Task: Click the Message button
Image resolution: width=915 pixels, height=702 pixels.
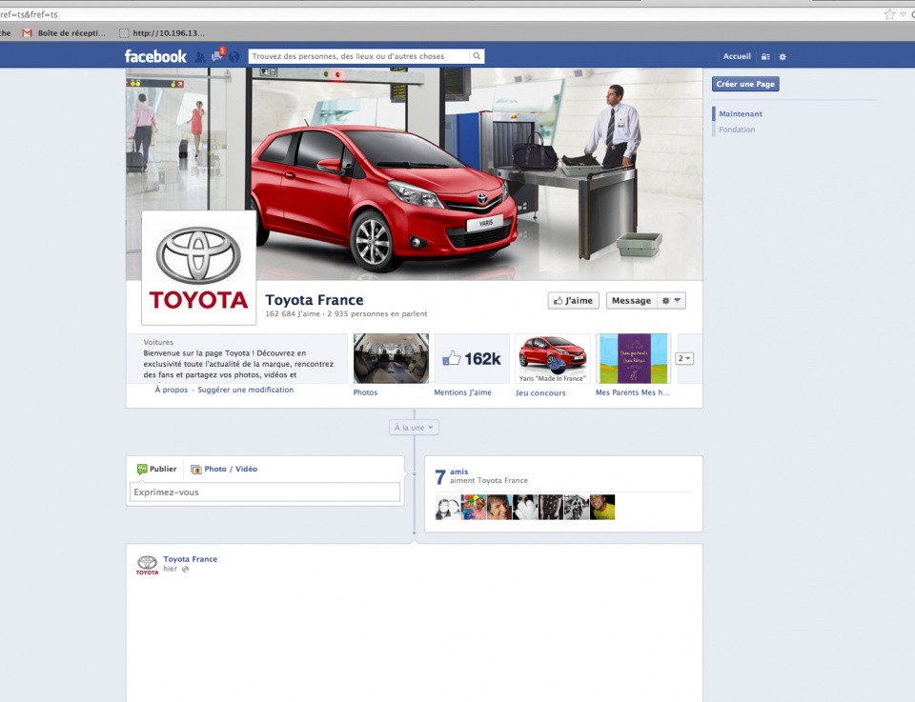Action: [x=631, y=301]
